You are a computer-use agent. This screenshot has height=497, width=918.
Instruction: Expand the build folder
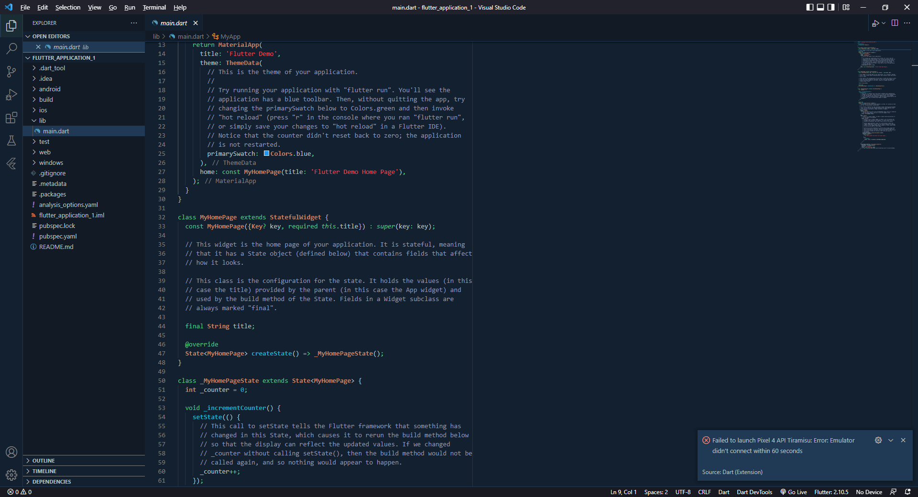coord(84,99)
